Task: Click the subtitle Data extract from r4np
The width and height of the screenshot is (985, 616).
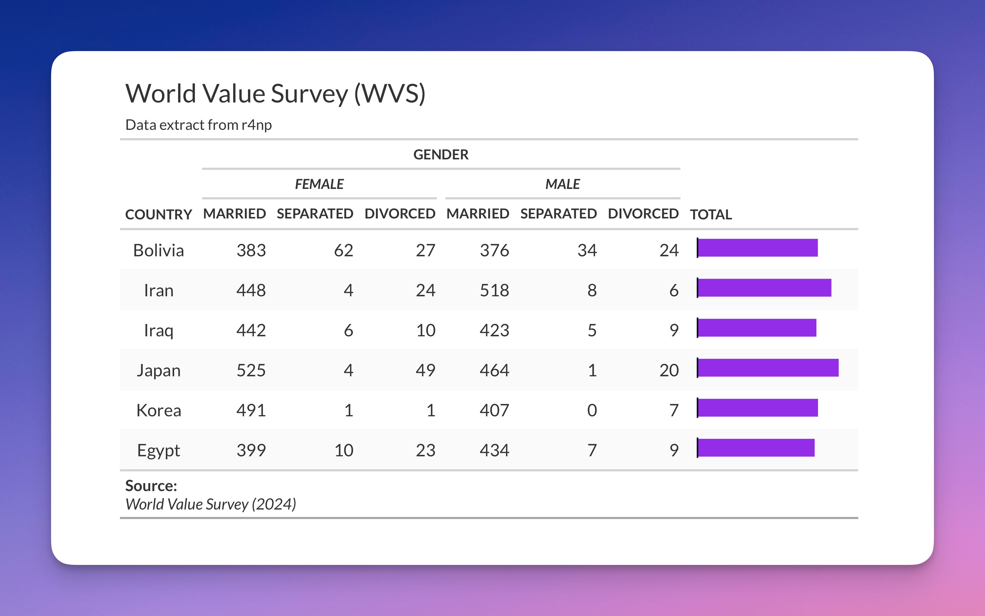Action: pyautogui.click(x=198, y=125)
